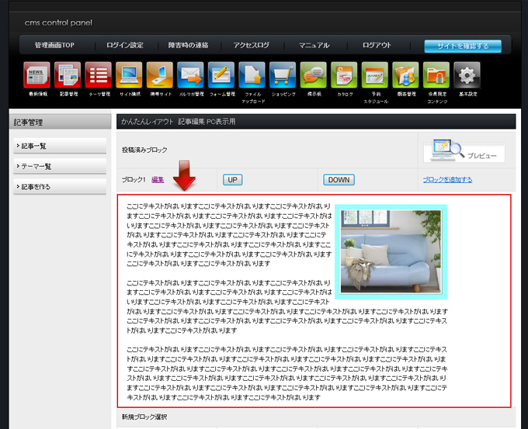Click the フォーム管理 form management icon
This screenshot has height=429, width=528.
click(x=221, y=76)
